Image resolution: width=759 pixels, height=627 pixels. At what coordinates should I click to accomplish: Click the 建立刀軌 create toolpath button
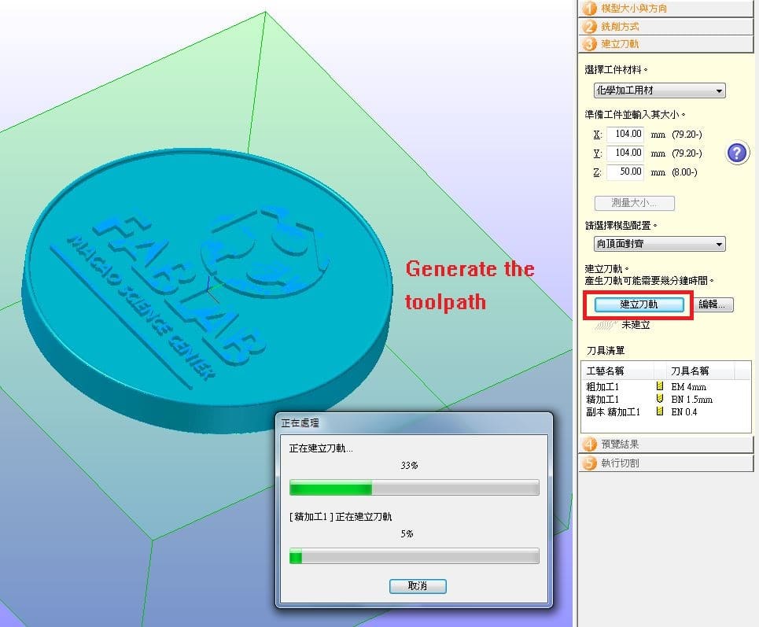pos(639,304)
